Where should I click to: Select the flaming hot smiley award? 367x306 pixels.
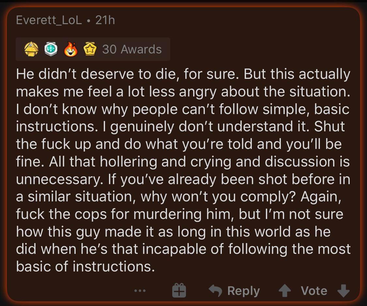[71, 49]
